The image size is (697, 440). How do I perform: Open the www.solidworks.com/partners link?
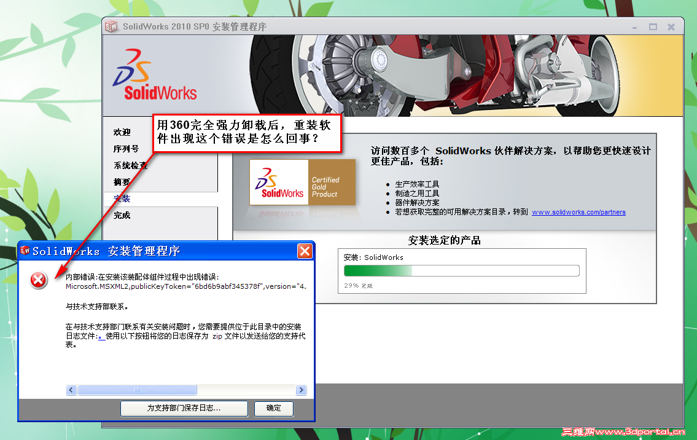pos(578,212)
